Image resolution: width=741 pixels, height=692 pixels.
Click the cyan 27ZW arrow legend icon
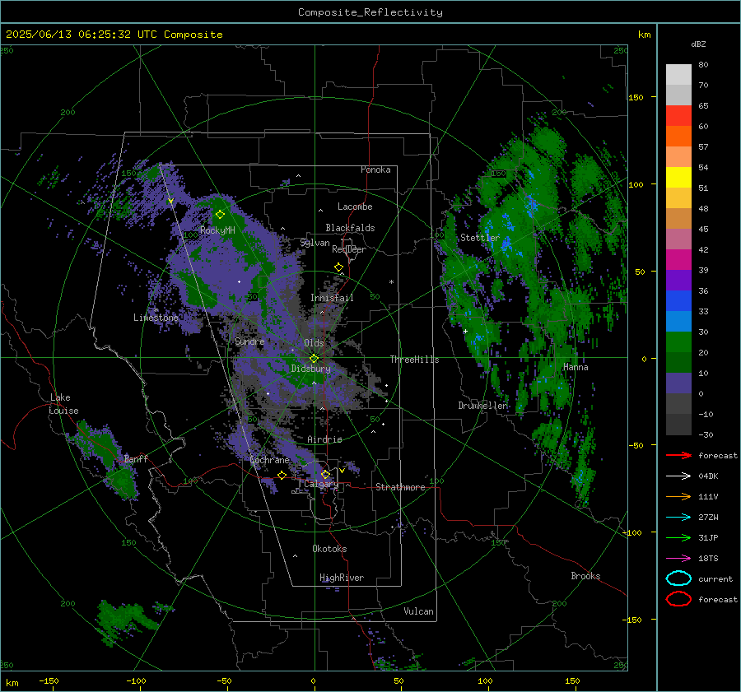(x=678, y=518)
